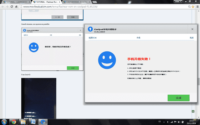Click the power plug tray icon
The image size is (200, 125).
[183, 122]
